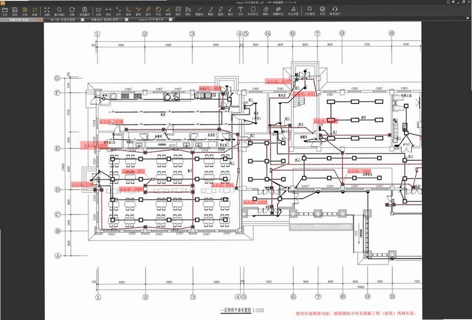Open 联系我们 (Contact us) headset icon

tap(335, 11)
